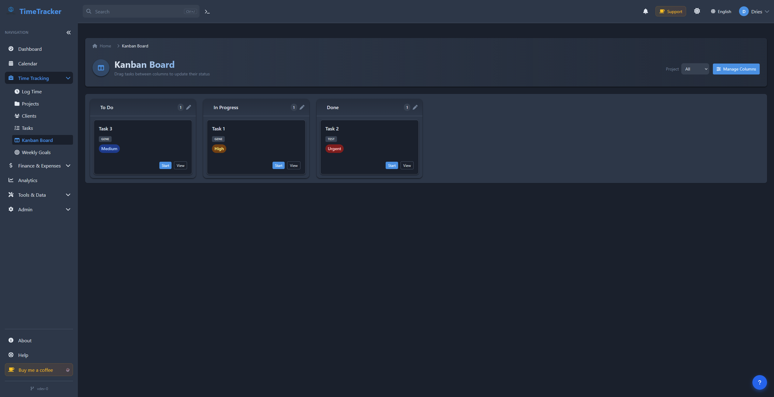Navigate to Home via breadcrumb
Image resolution: width=774 pixels, height=397 pixels.
pos(105,46)
